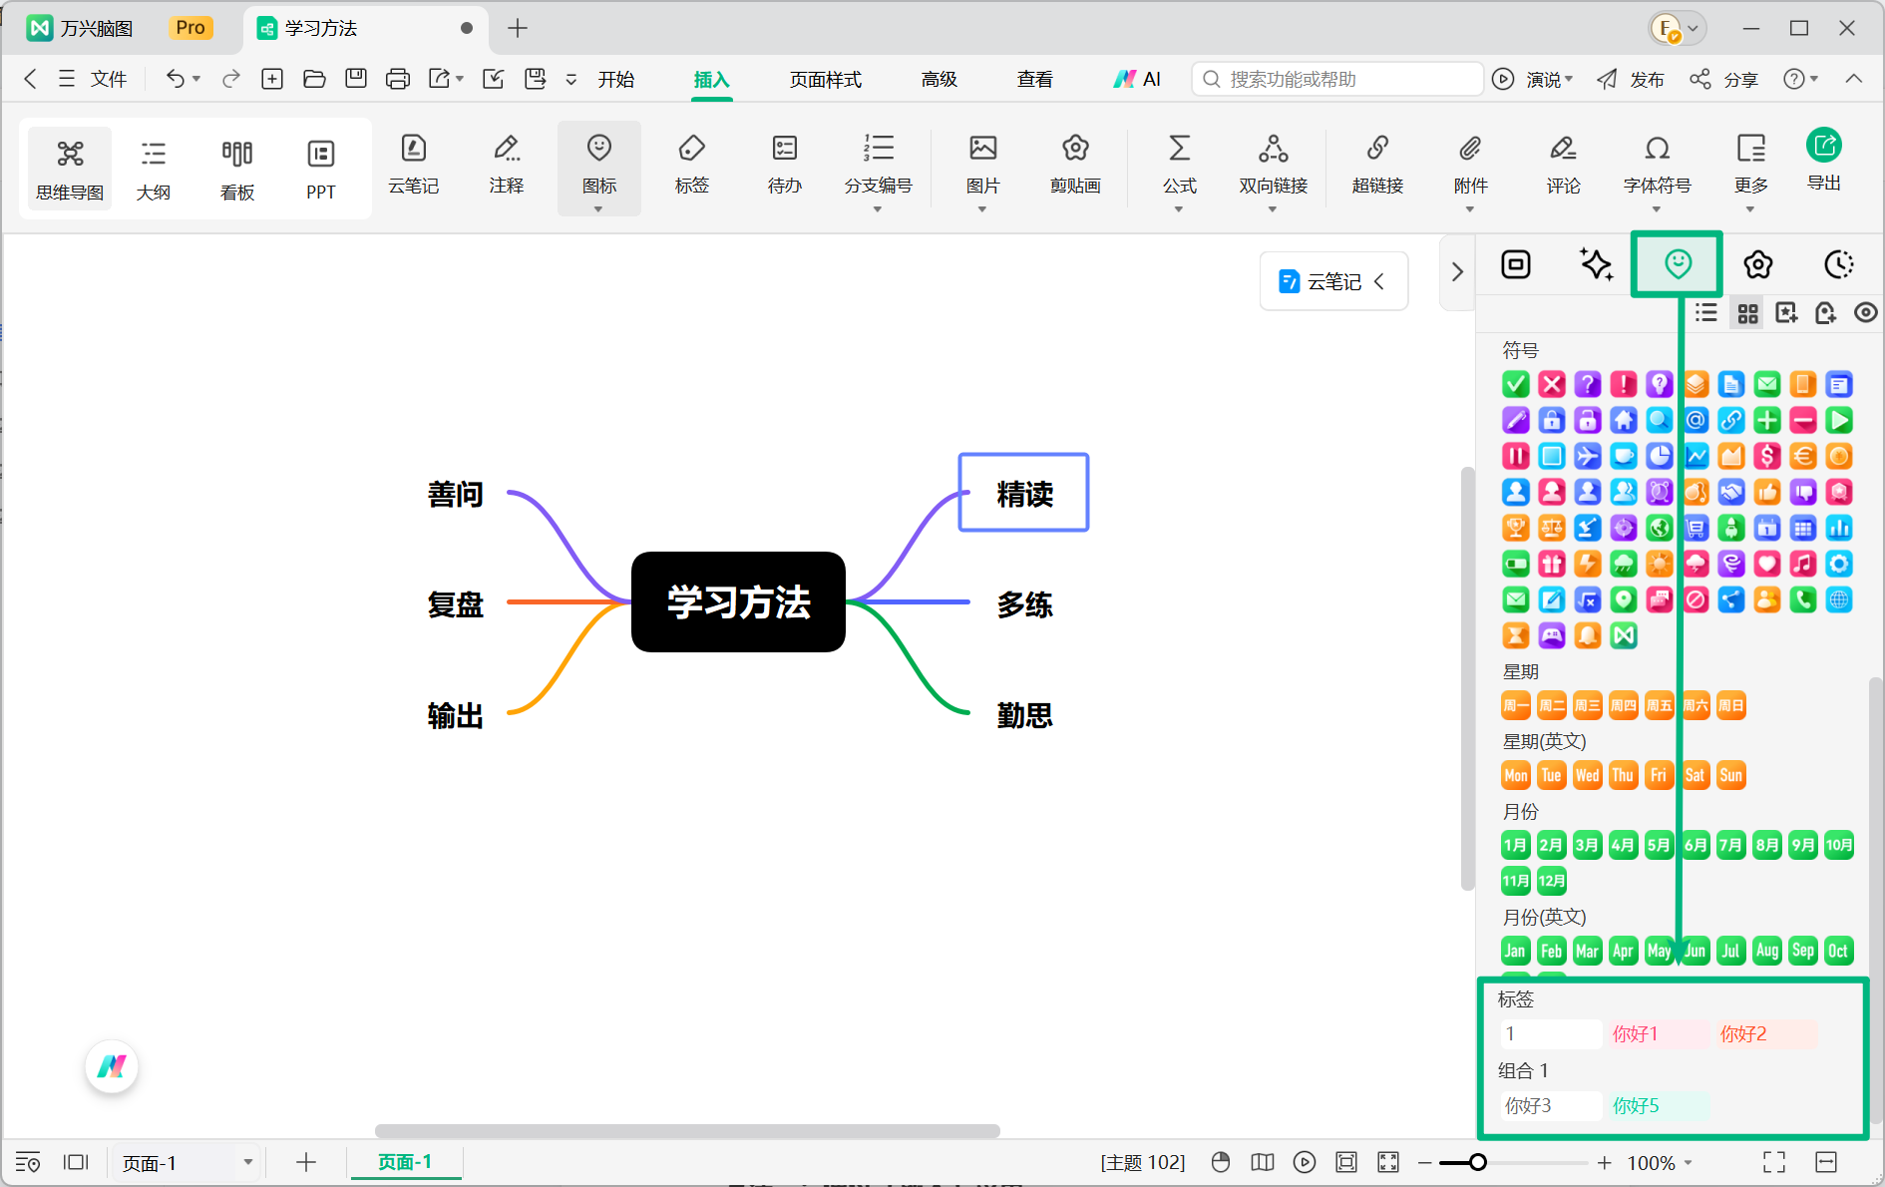Adjust the zoom slider handle
Image resolution: width=1885 pixels, height=1187 pixels.
point(1477,1162)
